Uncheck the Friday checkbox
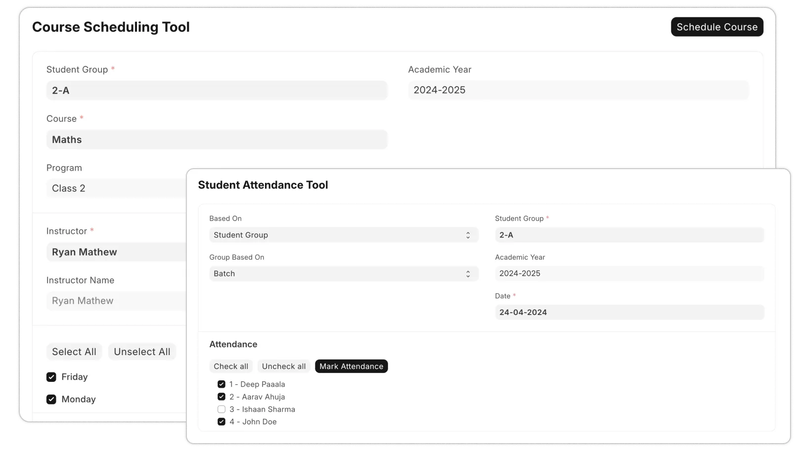 tap(51, 376)
